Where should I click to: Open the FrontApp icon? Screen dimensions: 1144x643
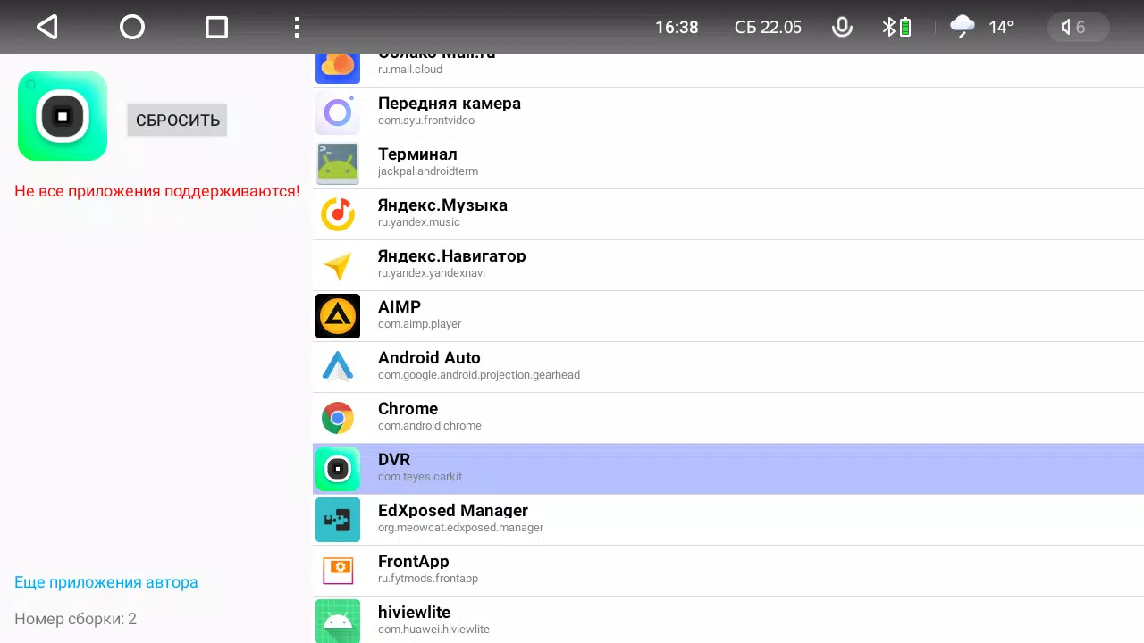pyautogui.click(x=338, y=571)
